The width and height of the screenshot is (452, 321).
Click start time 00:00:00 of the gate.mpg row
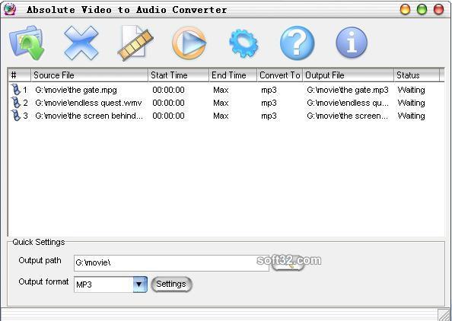[168, 90]
